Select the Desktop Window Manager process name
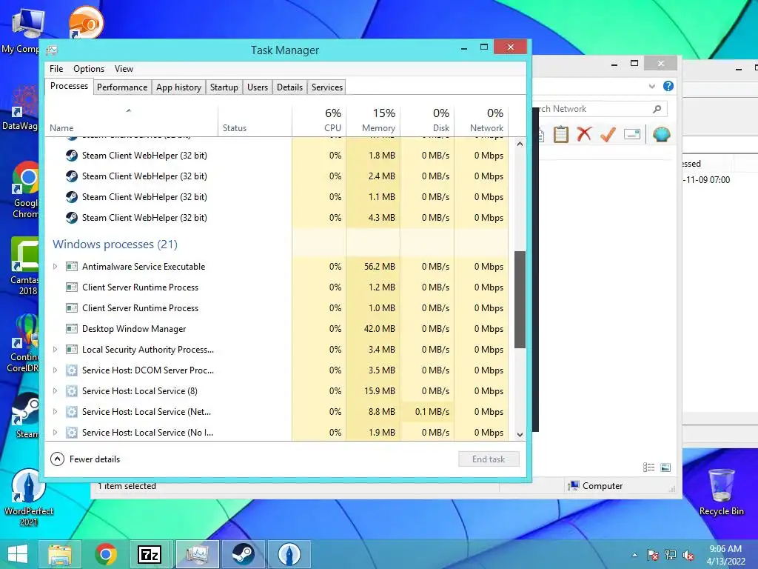Viewport: 758px width, 569px height. [134, 329]
